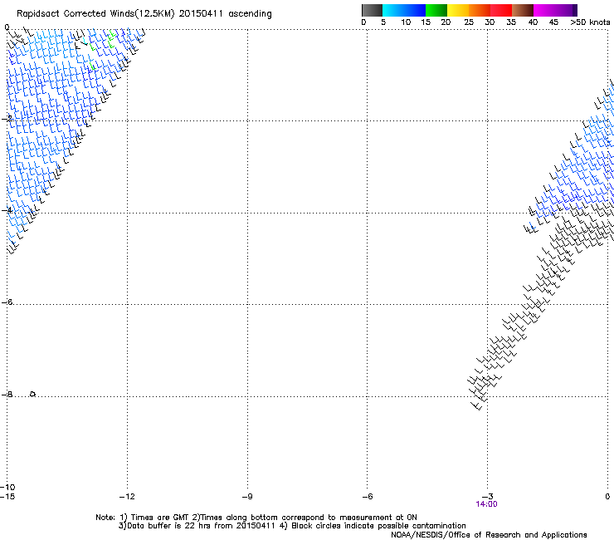Click the '25' label under the color bar
Viewport: 614px width, 540px height.
point(469,22)
